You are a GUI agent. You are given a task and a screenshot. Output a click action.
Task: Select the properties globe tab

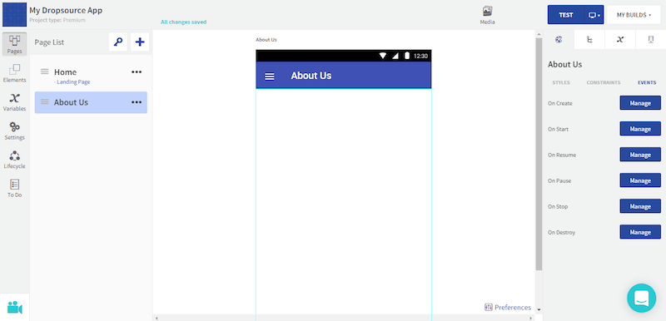559,39
